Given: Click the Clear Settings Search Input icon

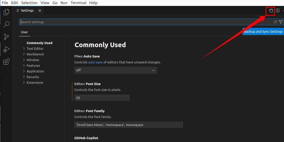Looking at the screenshot, I should click(x=275, y=22).
